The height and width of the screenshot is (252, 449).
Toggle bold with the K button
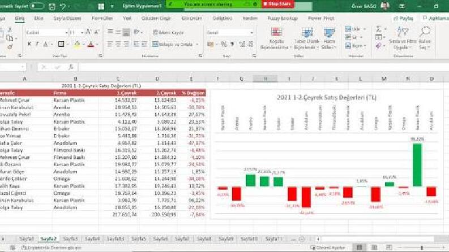(29, 44)
